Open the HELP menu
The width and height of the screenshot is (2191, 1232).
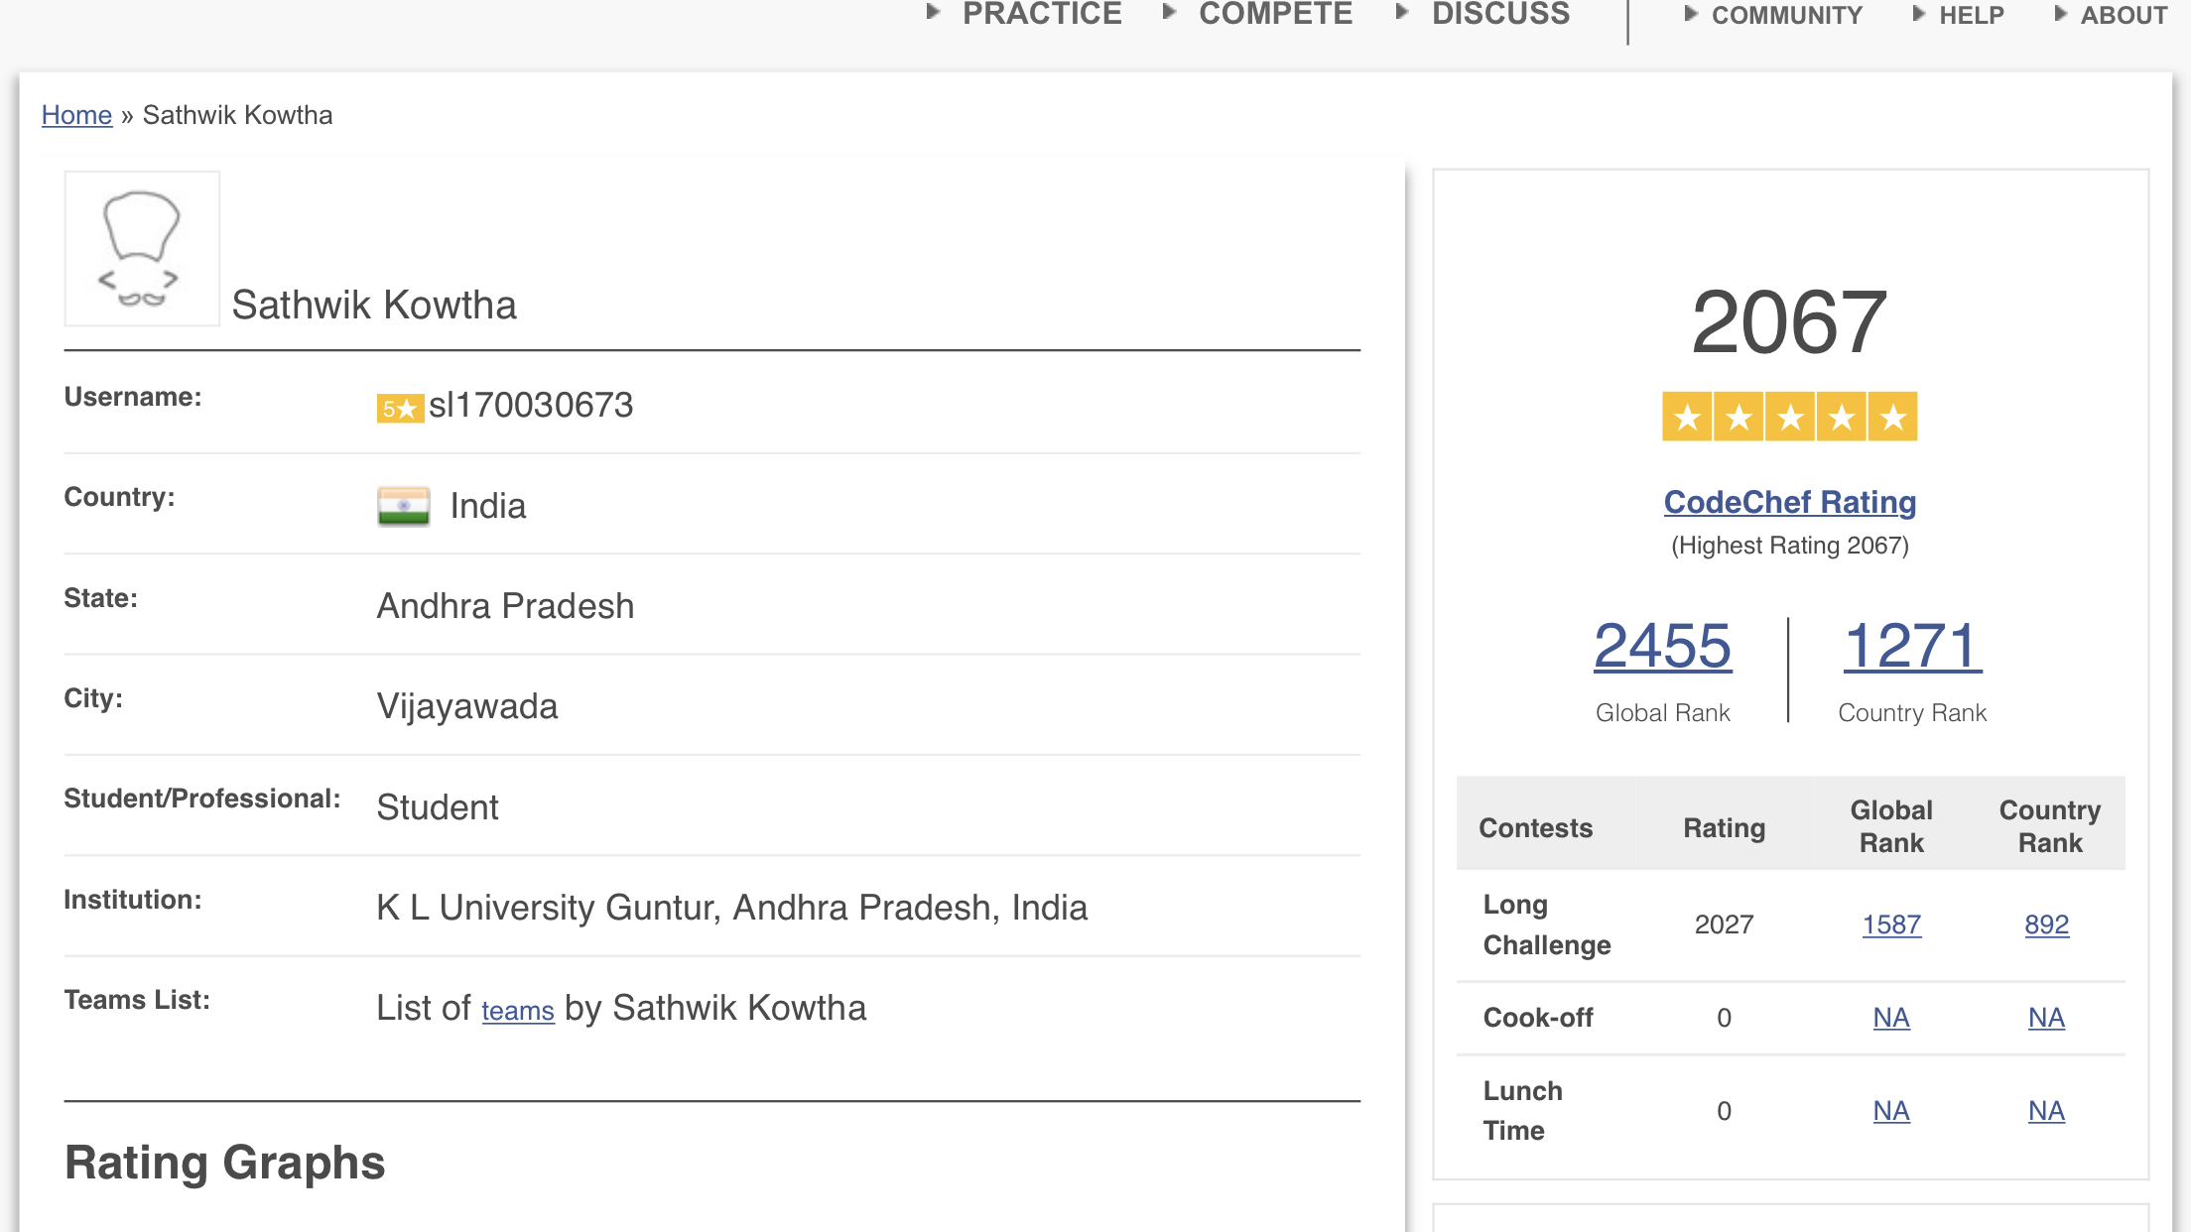click(1971, 15)
